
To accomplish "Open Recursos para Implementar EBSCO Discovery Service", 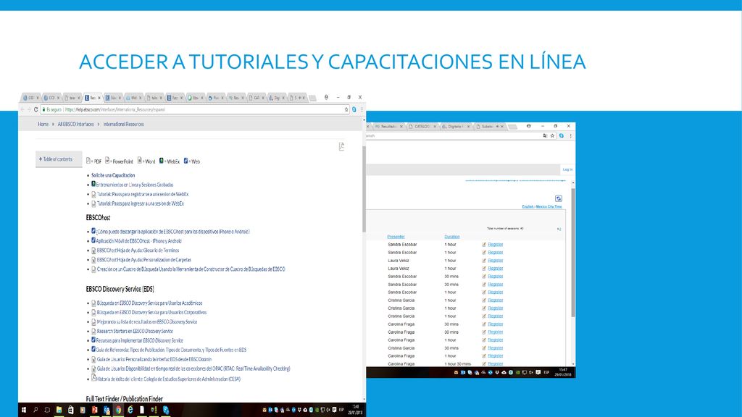I will click(x=139, y=340).
